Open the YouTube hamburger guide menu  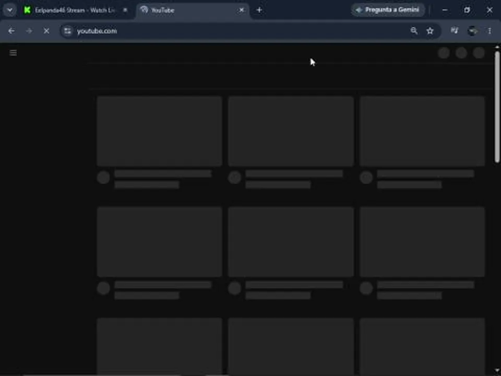click(13, 53)
